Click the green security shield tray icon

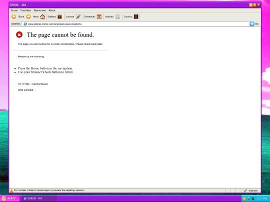point(248,199)
